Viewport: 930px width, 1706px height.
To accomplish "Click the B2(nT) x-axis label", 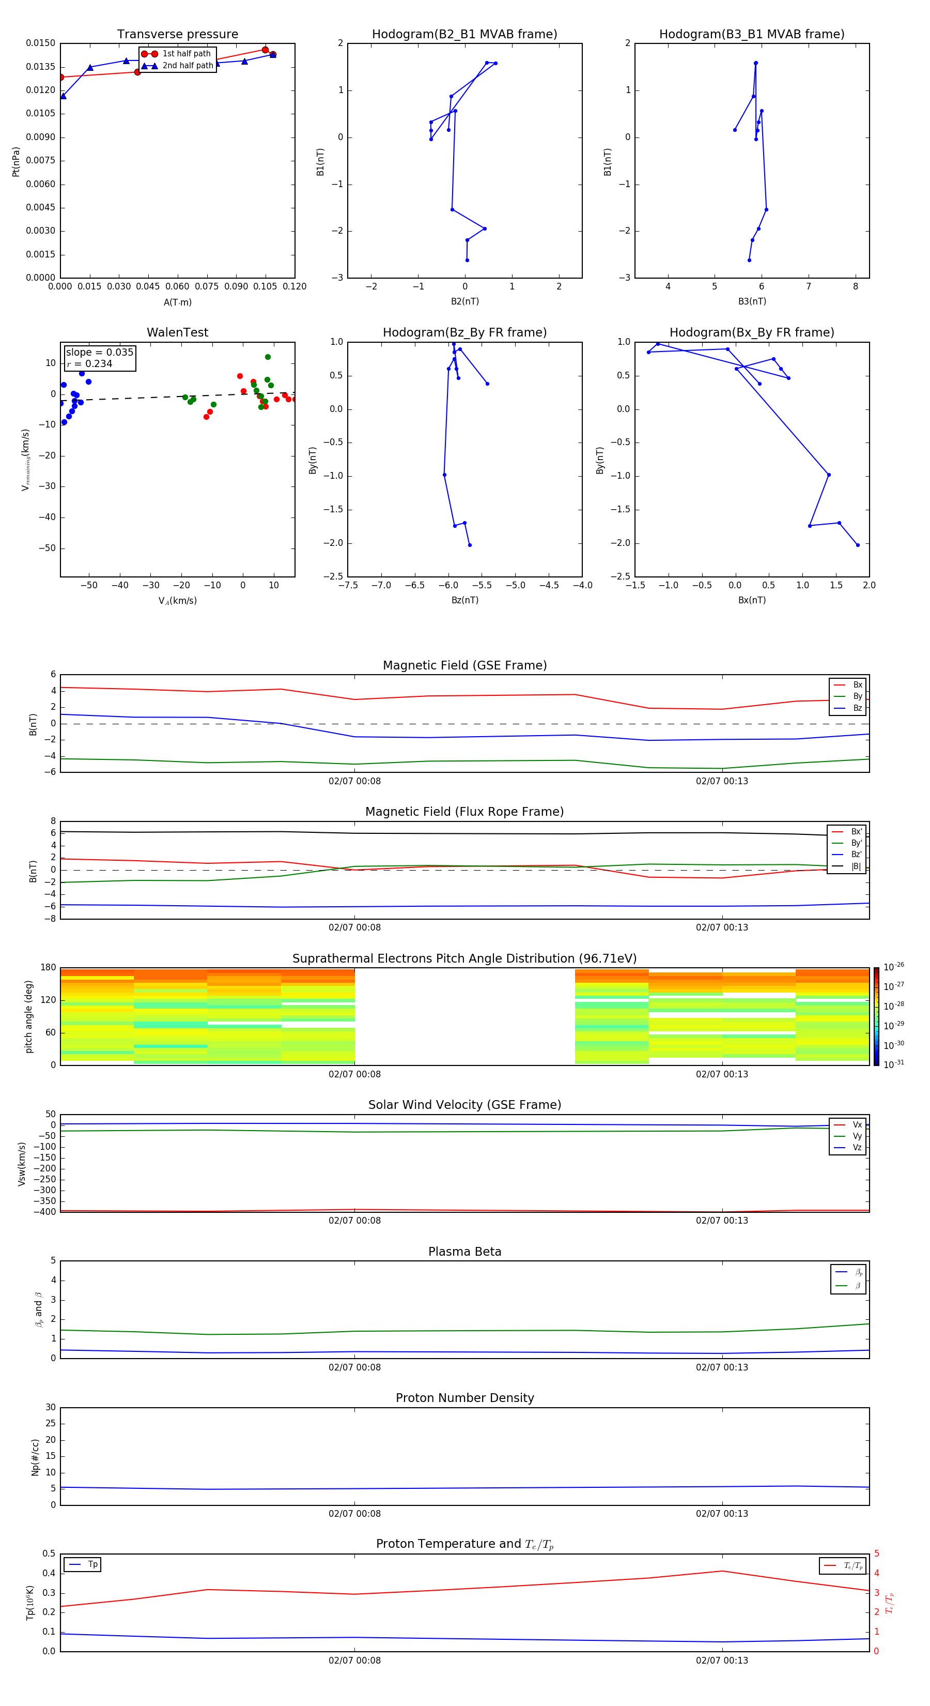I will tap(464, 301).
